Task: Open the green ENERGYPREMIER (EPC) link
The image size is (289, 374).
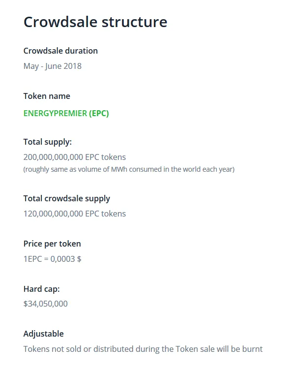Action: click(x=66, y=113)
